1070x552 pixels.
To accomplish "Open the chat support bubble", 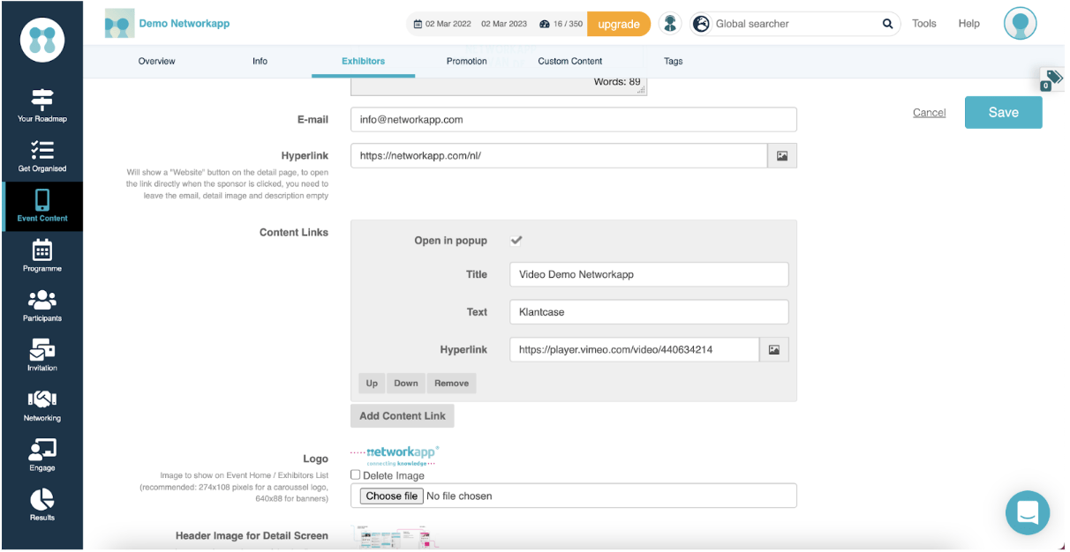I will pyautogui.click(x=1028, y=512).
